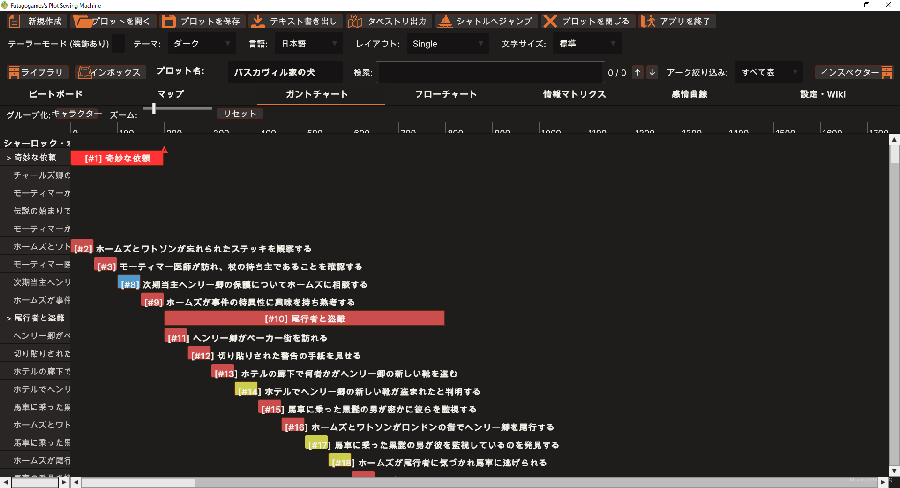Open the Inbox tray icon
This screenshot has height=488, width=900.
pyautogui.click(x=84, y=72)
